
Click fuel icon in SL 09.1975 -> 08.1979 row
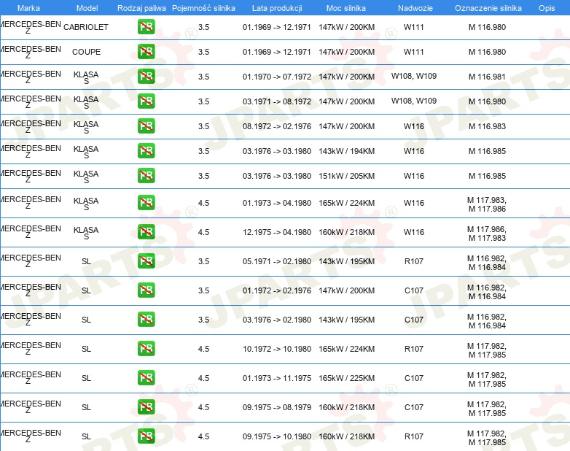click(x=146, y=406)
